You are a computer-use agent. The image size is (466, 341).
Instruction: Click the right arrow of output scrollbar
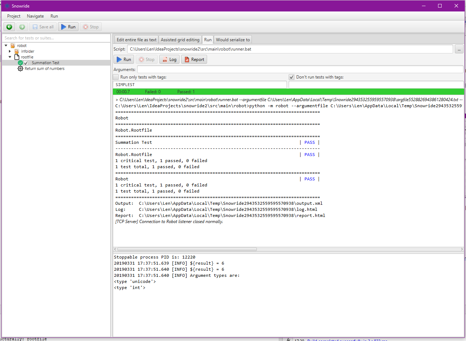pyautogui.click(x=462, y=249)
